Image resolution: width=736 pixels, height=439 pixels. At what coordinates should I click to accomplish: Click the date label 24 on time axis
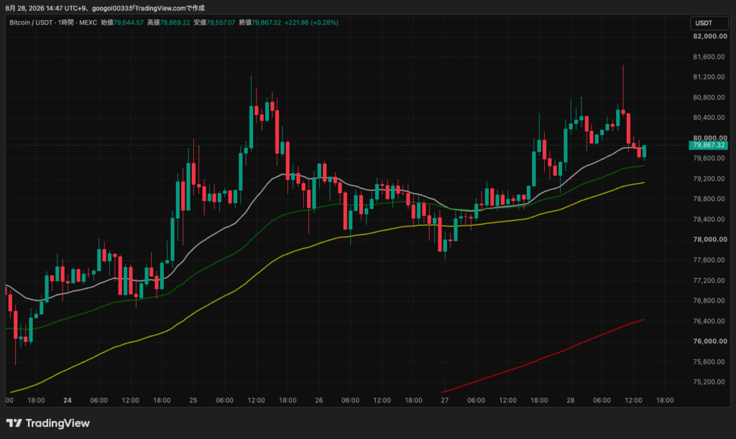tap(68, 400)
